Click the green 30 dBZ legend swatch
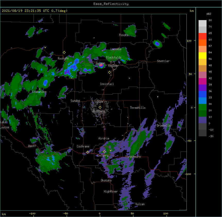The image size is (222, 217). pyautogui.click(x=202, y=107)
